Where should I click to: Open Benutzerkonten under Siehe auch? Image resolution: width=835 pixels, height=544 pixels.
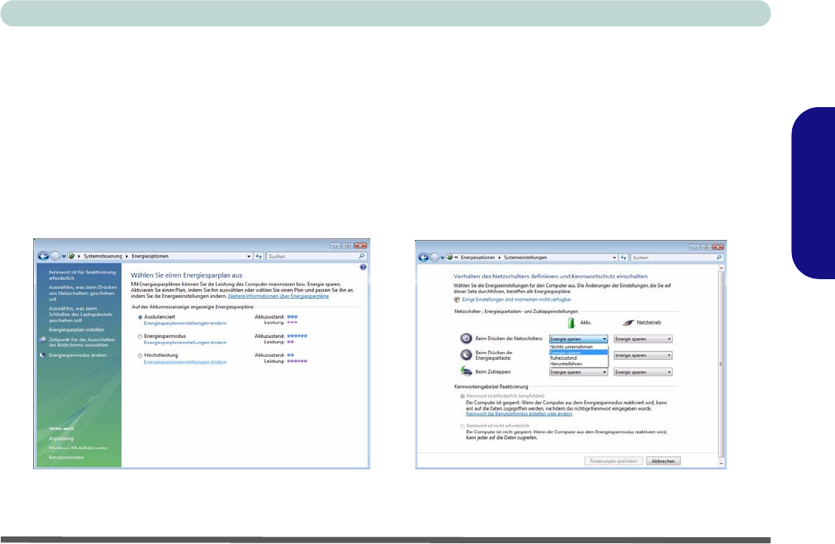pos(66,458)
